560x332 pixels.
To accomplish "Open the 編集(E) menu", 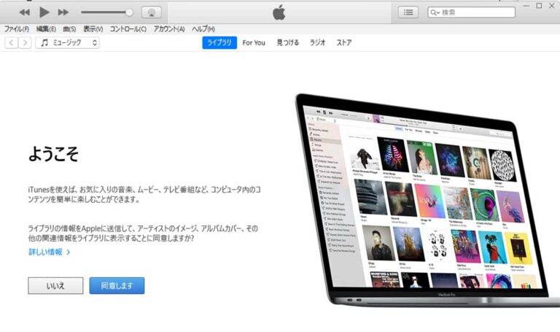I will (46, 29).
